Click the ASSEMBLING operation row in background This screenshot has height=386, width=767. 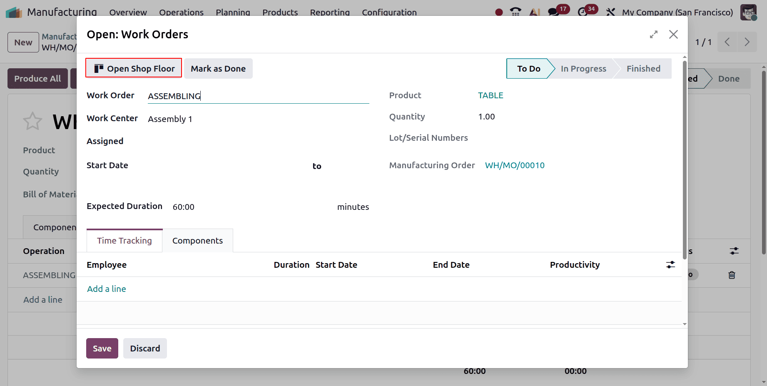[49, 275]
